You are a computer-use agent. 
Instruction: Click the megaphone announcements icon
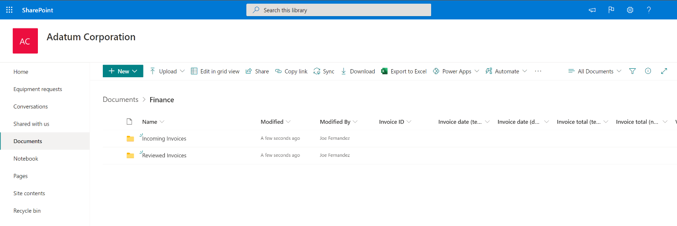pos(592,9)
